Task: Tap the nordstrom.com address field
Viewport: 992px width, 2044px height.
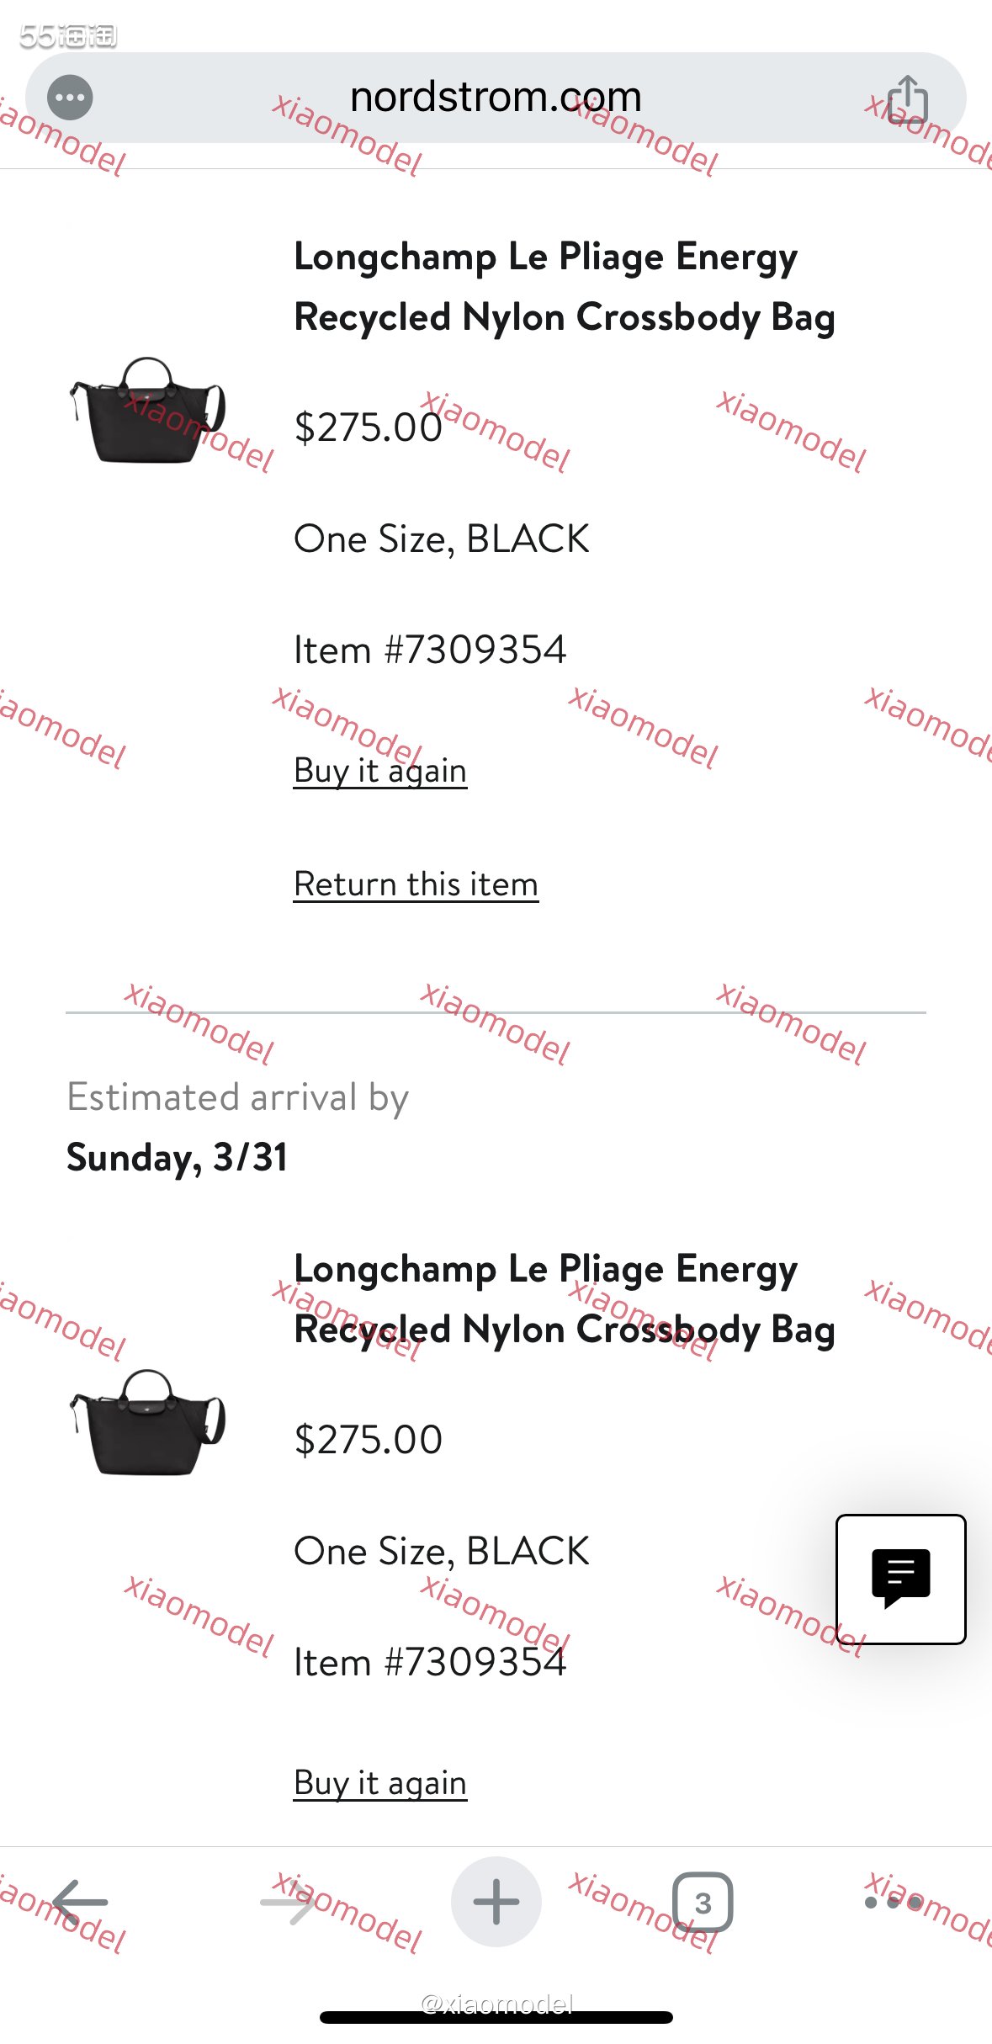Action: point(496,98)
